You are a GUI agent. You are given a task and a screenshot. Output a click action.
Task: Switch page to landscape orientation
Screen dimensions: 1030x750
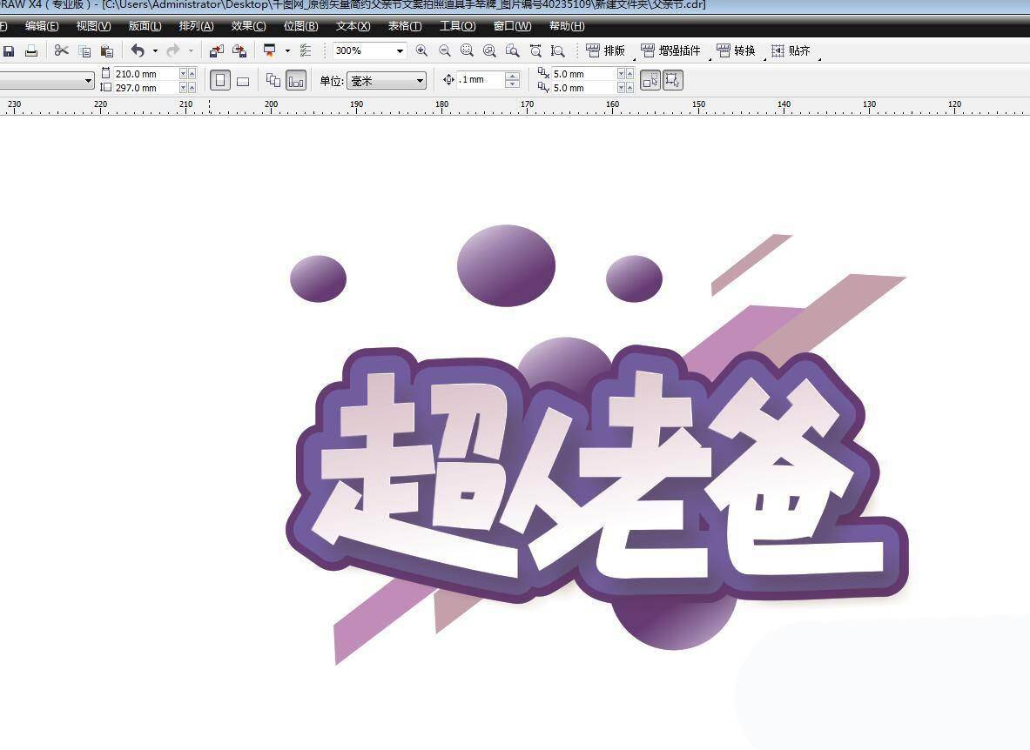243,81
